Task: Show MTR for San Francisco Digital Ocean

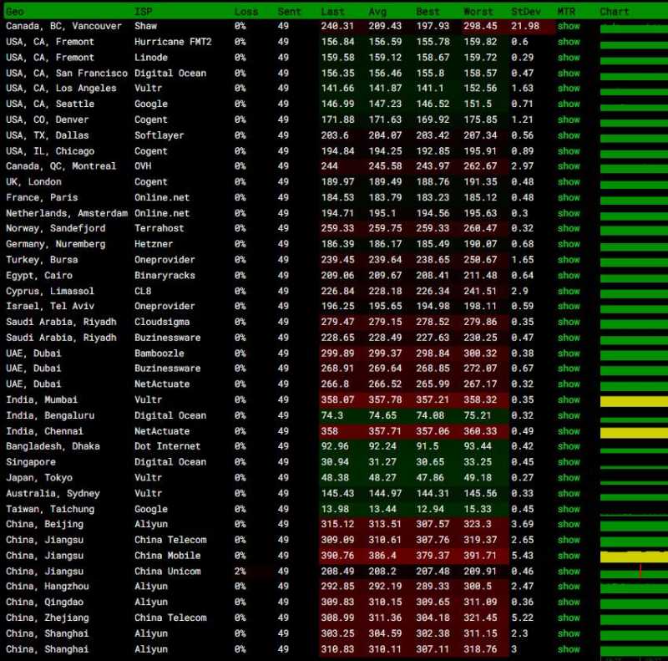Action: pos(569,73)
